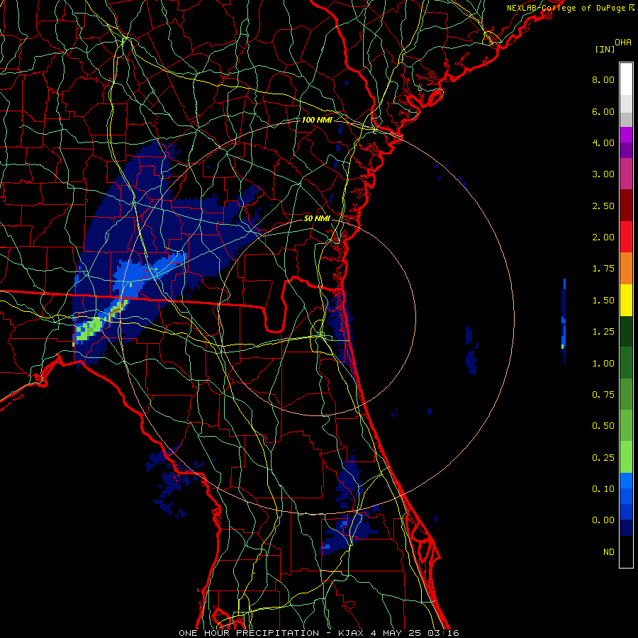Select the bright magenta legend swatch
Image resolution: width=638 pixels, height=638 pixels.
(x=626, y=135)
